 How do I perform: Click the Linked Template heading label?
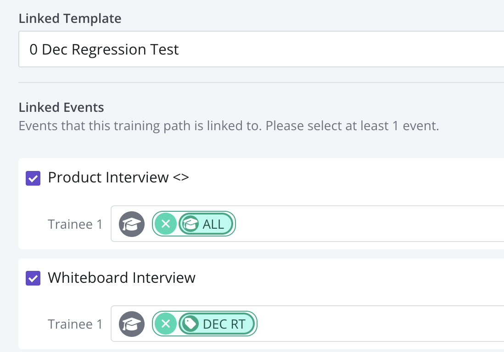tap(70, 19)
